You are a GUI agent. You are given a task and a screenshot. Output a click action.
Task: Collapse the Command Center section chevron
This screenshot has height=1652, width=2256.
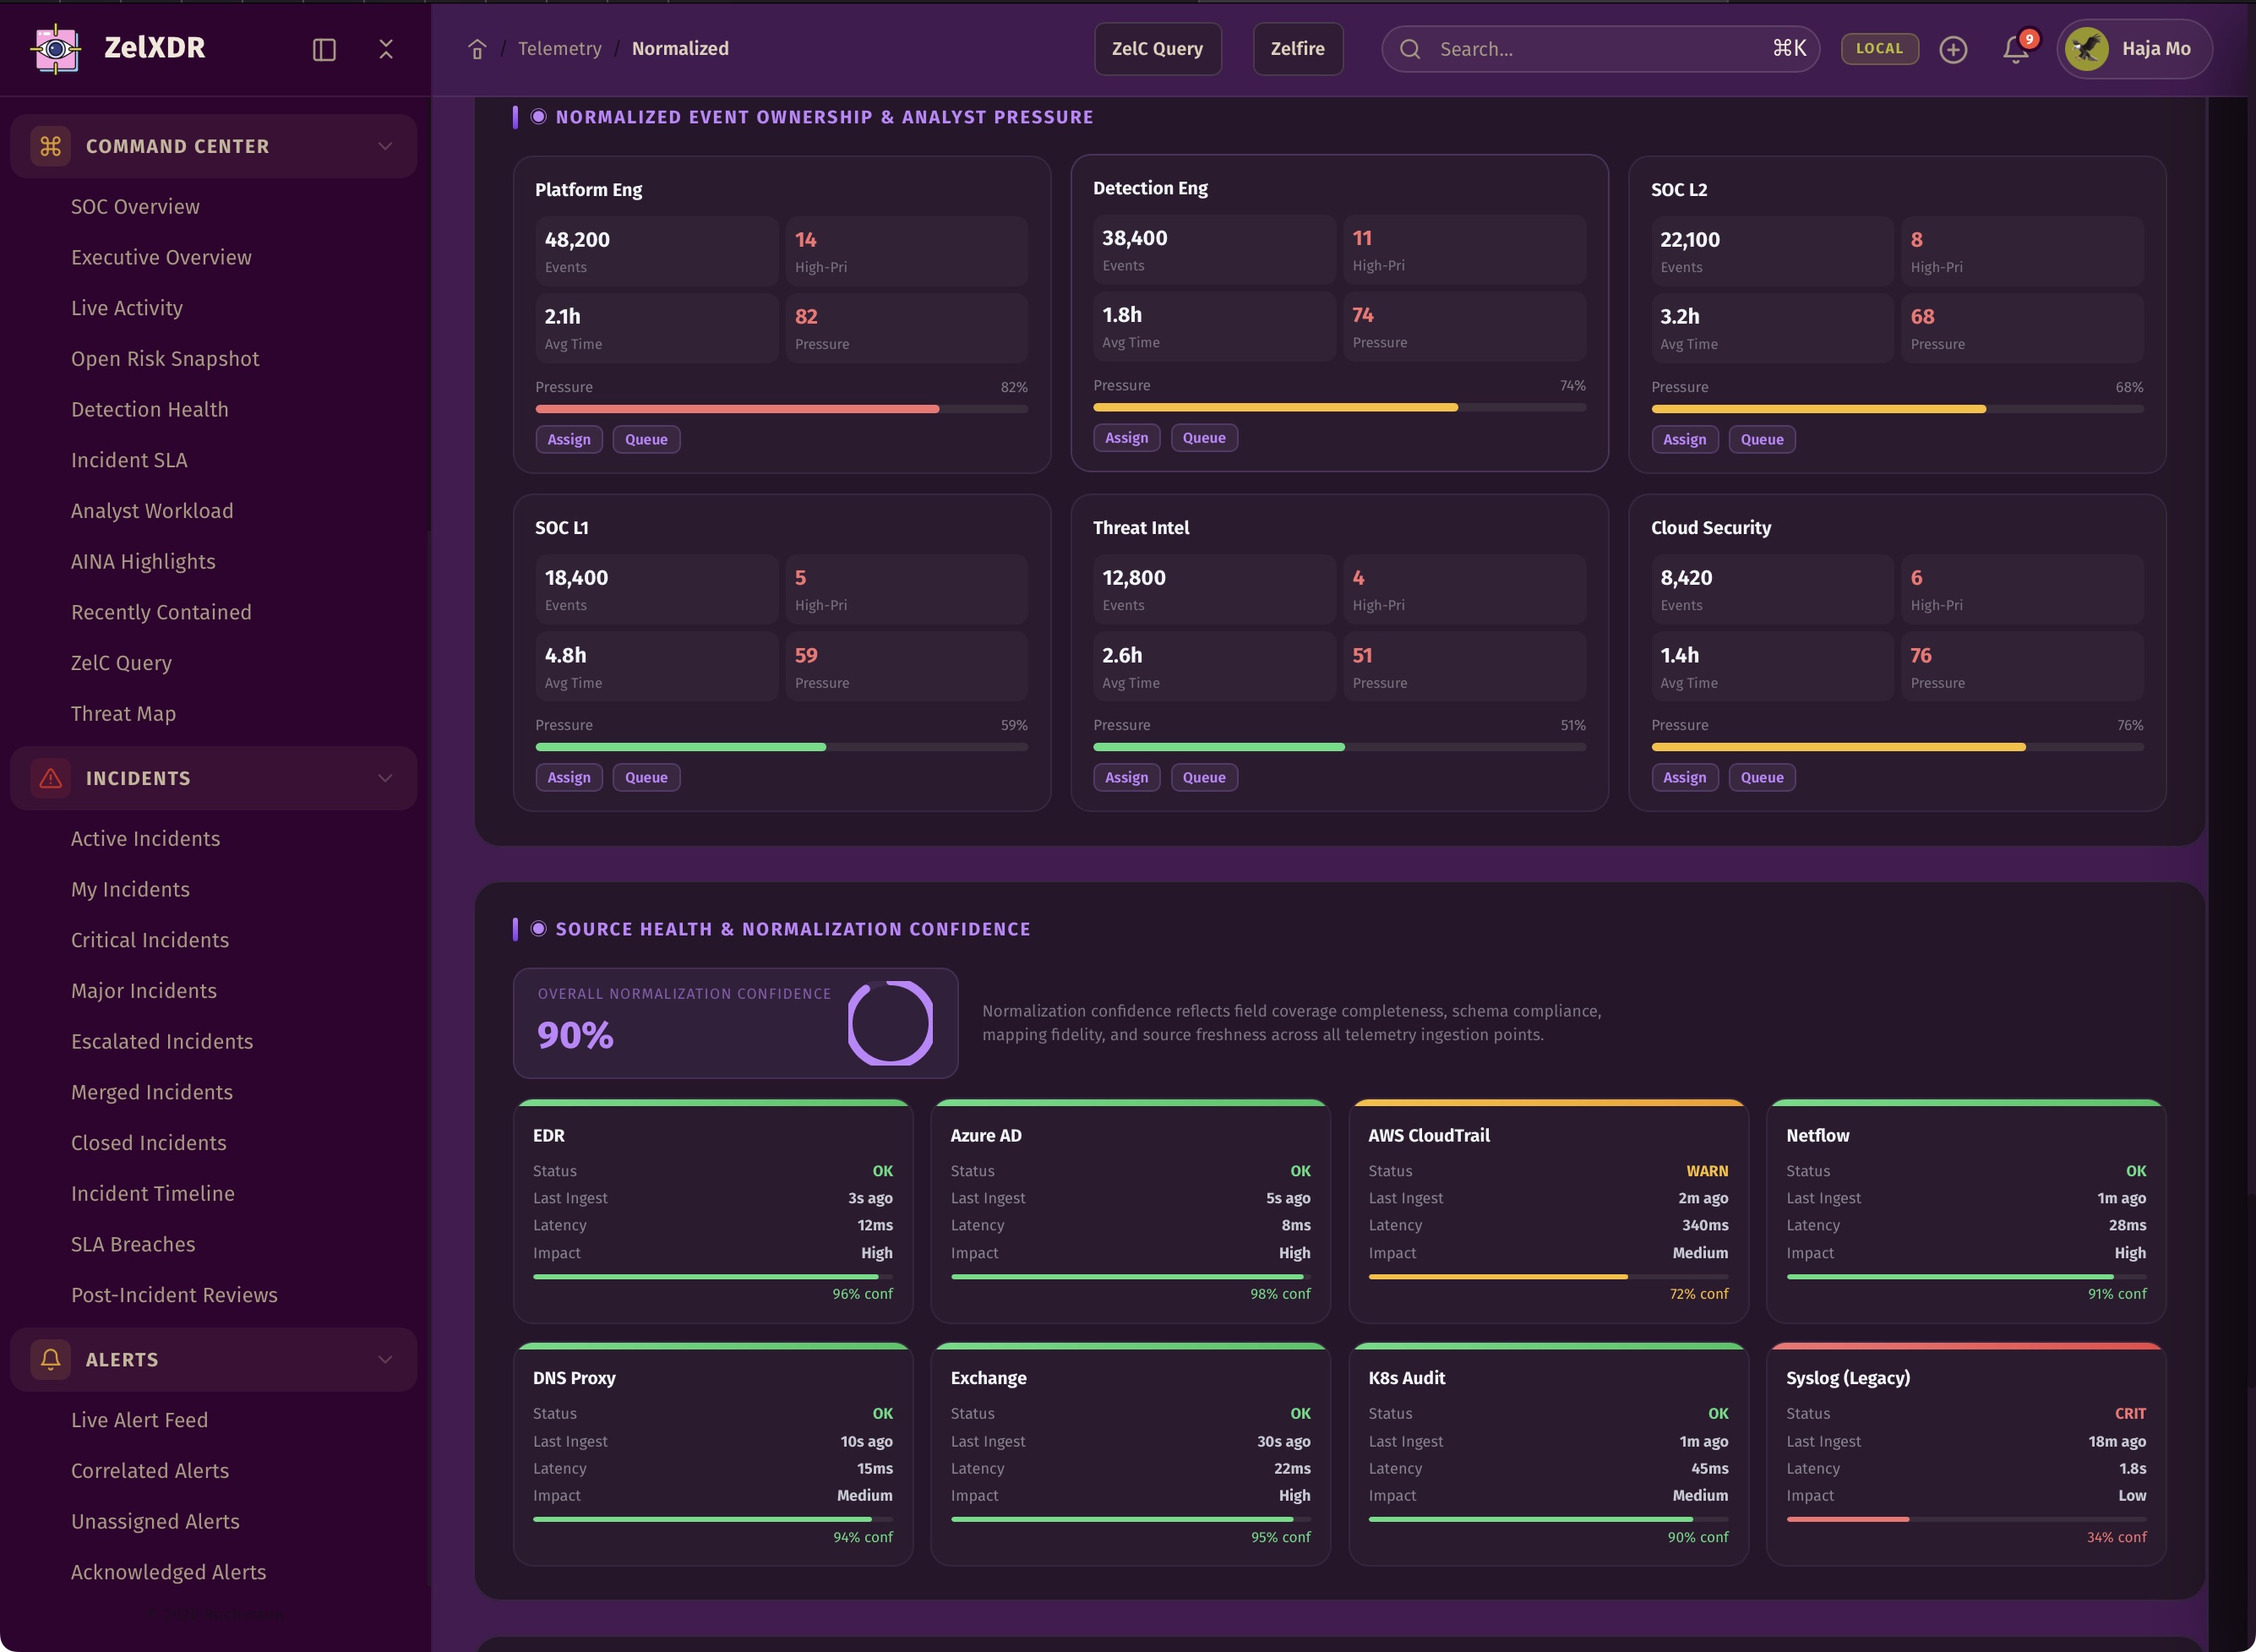click(385, 146)
